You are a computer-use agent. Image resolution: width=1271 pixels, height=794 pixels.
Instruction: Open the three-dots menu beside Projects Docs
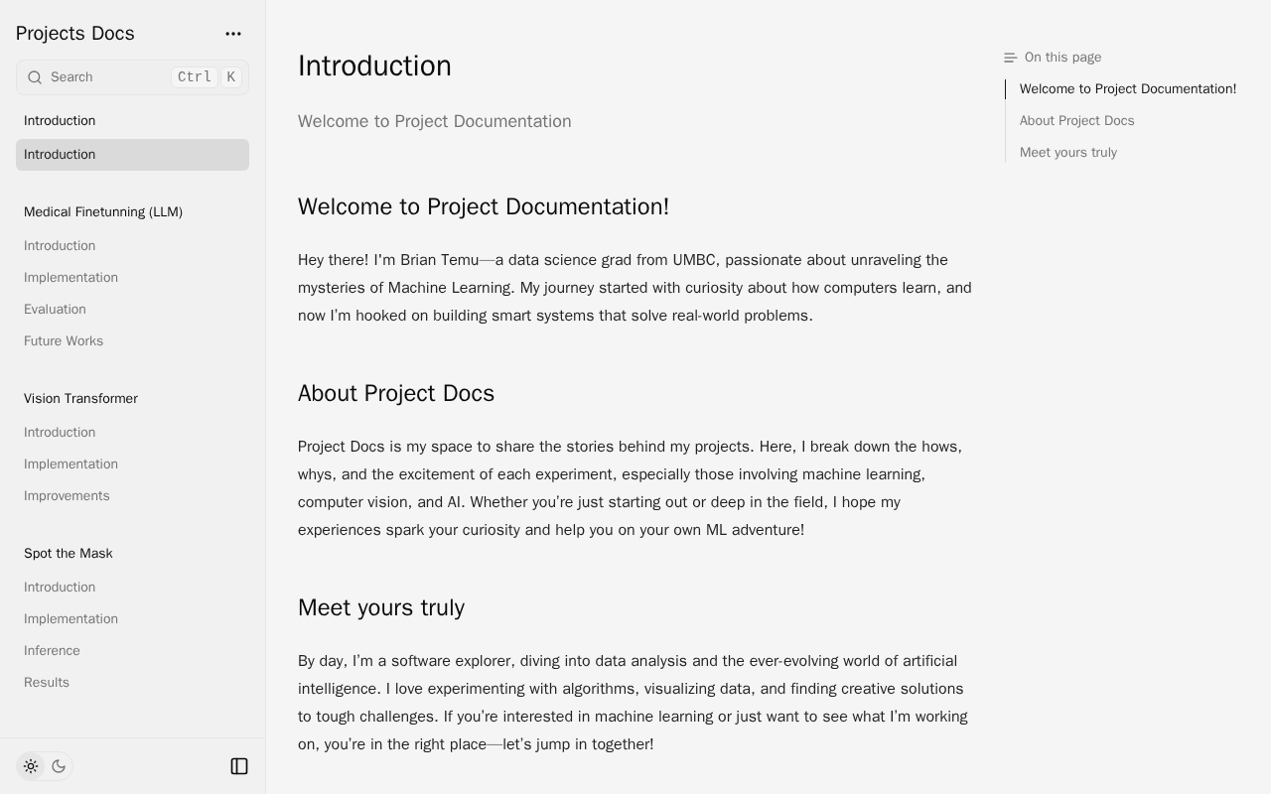[233, 34]
